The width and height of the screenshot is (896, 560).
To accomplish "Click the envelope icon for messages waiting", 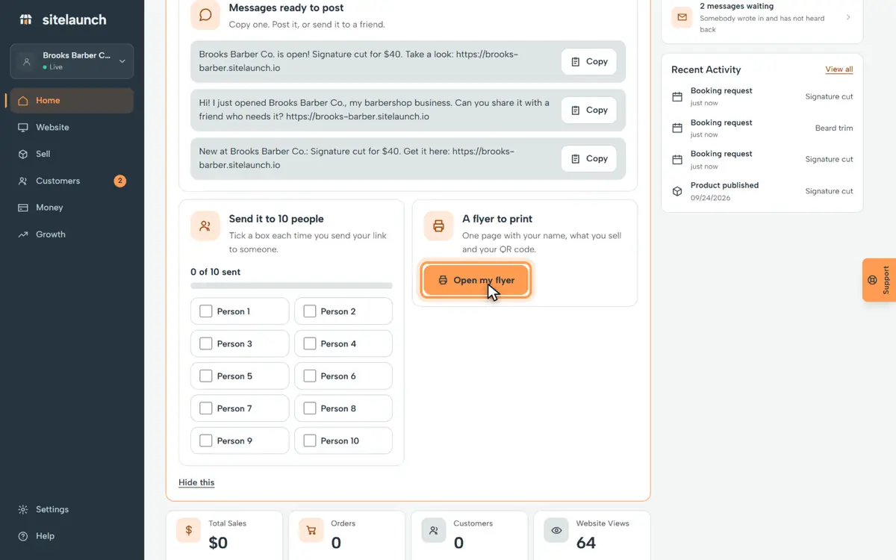I will (x=681, y=17).
